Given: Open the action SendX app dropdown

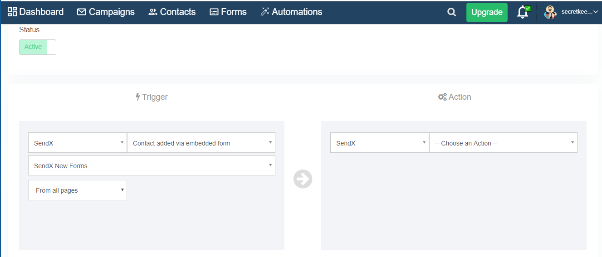Looking at the screenshot, I should pyautogui.click(x=380, y=143).
